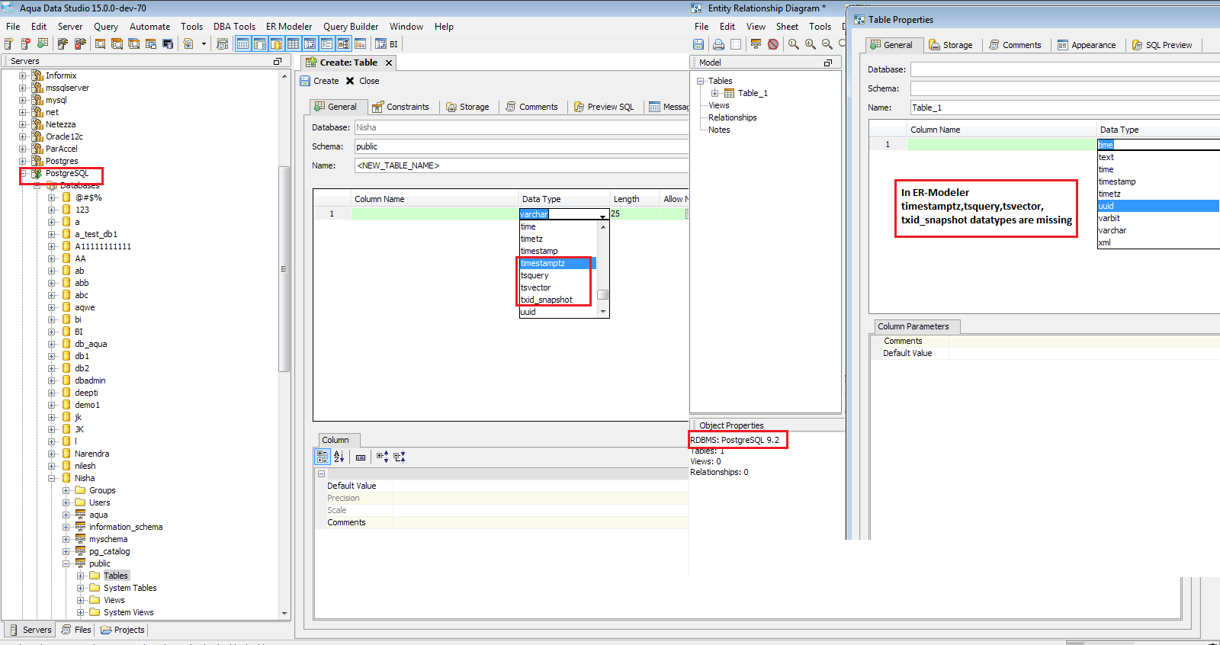The image size is (1220, 645).
Task: Open the Sheet menu in ER Diagram window
Action: (x=787, y=26)
